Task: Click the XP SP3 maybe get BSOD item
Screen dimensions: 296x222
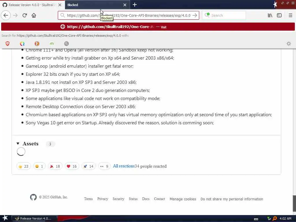Action: click(88, 90)
